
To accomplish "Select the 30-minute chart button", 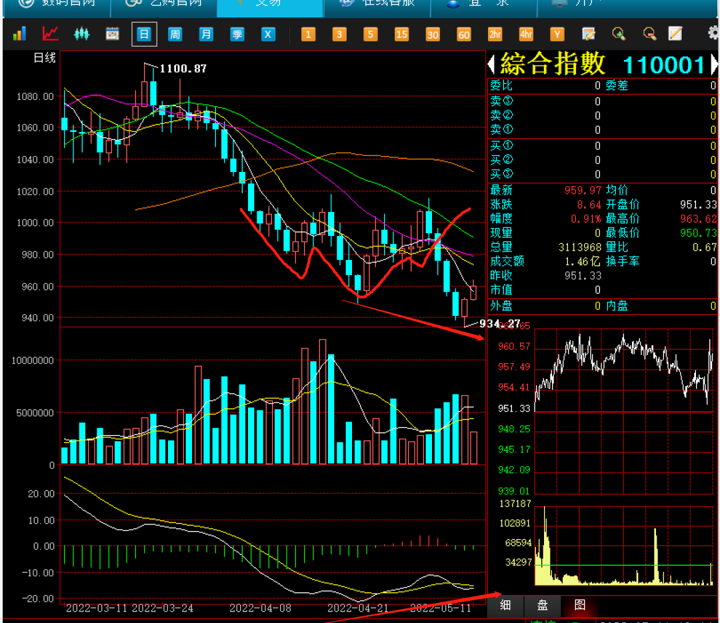I will [x=433, y=35].
